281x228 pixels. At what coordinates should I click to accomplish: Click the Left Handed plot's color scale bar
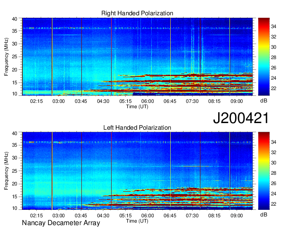[264, 171]
